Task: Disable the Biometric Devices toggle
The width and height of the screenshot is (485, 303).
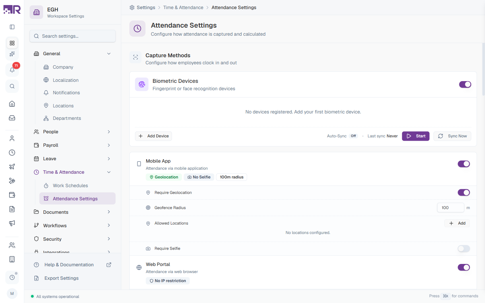Action: [465, 85]
